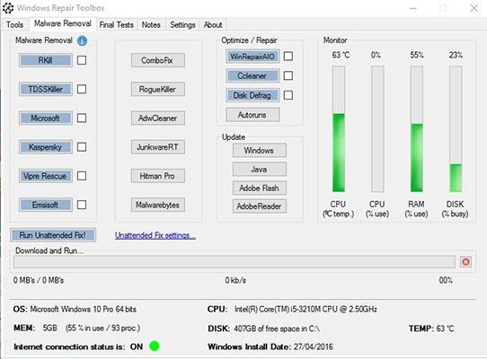Screen dimensions: 487x359
Task: Switch to the Final Tests tab
Action: (117, 25)
